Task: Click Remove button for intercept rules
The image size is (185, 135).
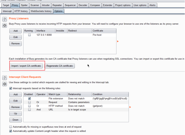Action: click(15, 107)
